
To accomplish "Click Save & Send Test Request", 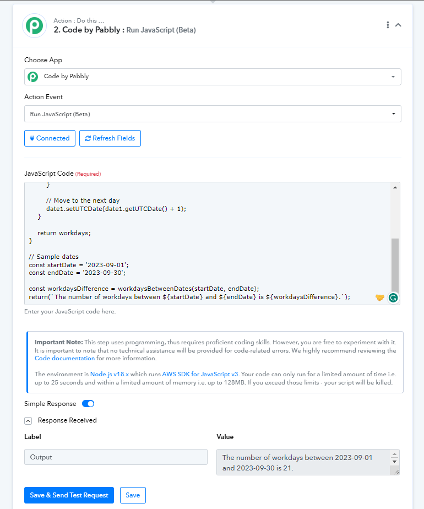I will 69,495.
